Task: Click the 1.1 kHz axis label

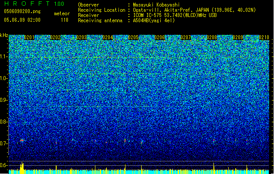Action: point(4,57)
